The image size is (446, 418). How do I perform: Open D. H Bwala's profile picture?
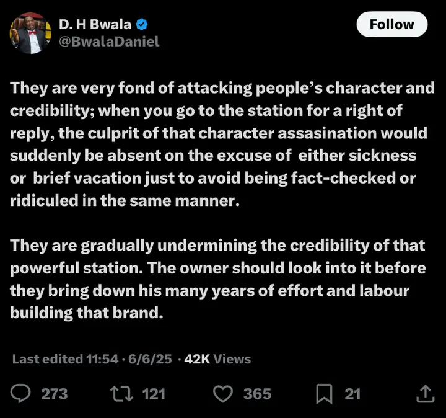click(x=30, y=33)
